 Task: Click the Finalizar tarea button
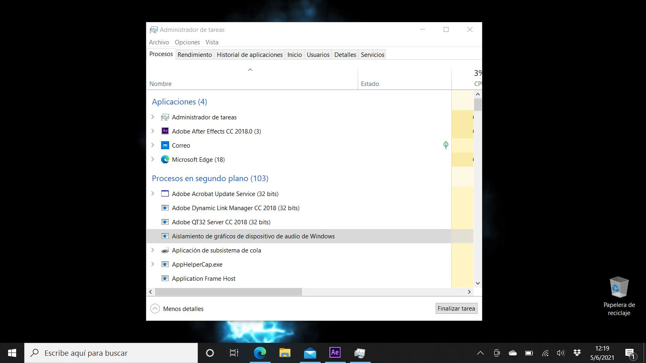456,309
